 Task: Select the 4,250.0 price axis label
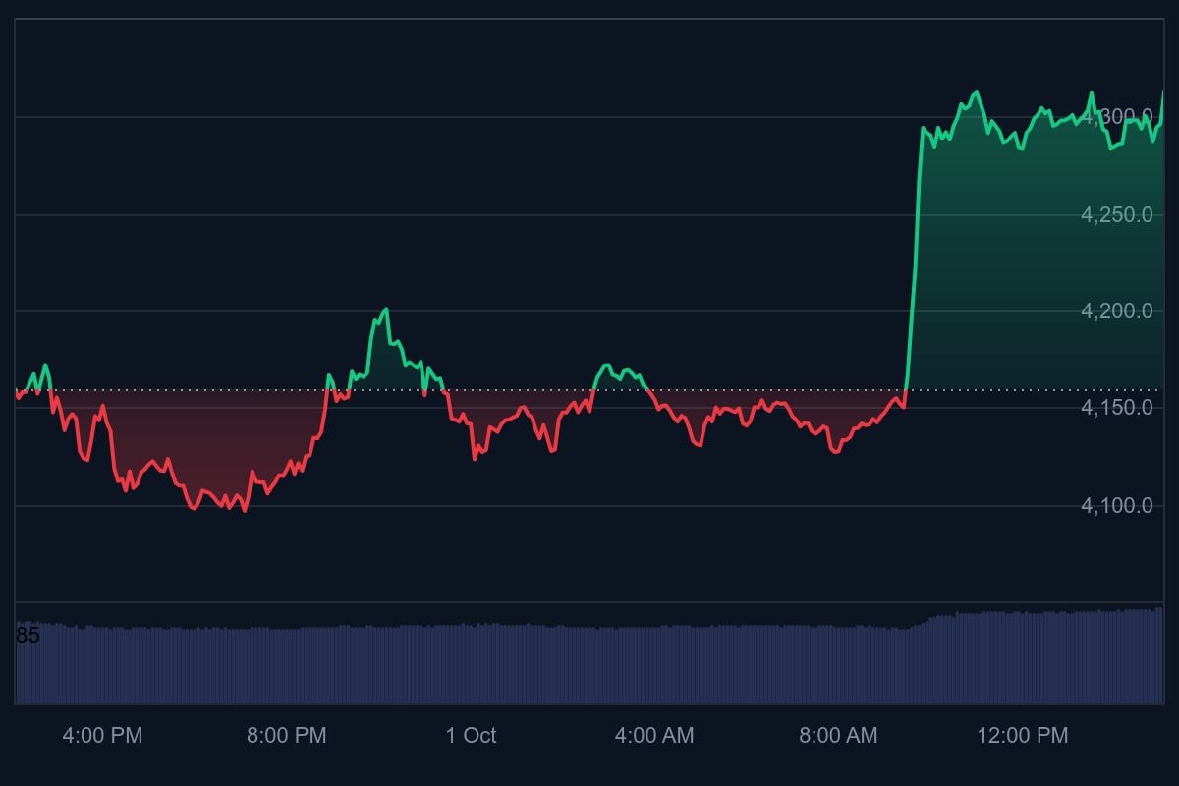click(x=1117, y=215)
